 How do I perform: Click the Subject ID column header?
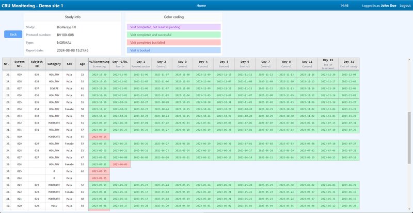pyautogui.click(x=37, y=64)
